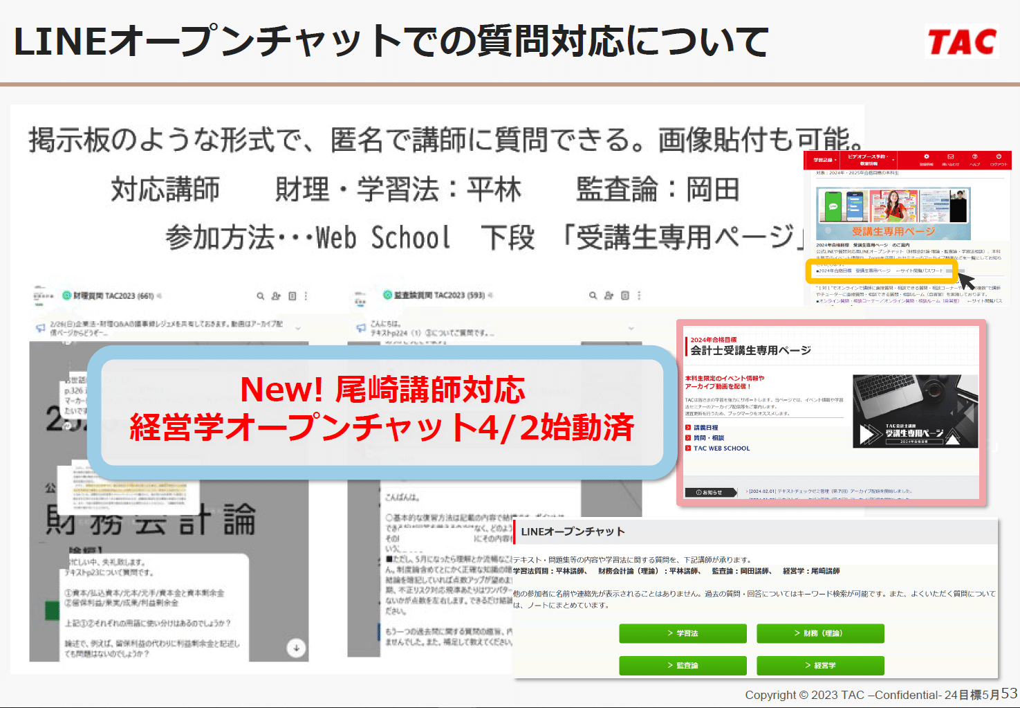Screen dimensions: 1020x708
Task: Expand the ビデオブース予約・教室情報 dropdown arrow
Action: 893,160
